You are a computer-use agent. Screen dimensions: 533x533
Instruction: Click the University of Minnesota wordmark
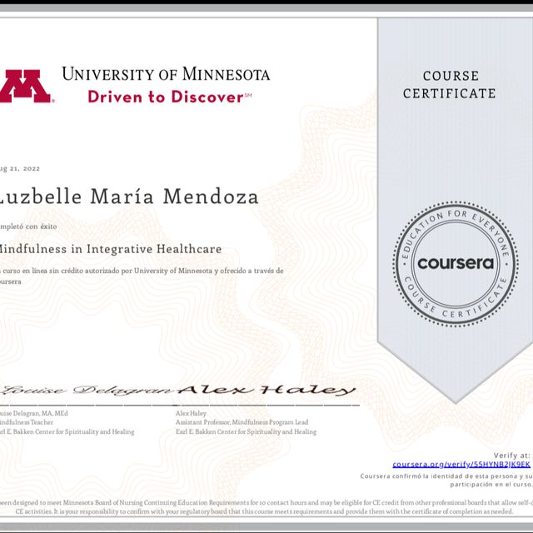click(166, 74)
